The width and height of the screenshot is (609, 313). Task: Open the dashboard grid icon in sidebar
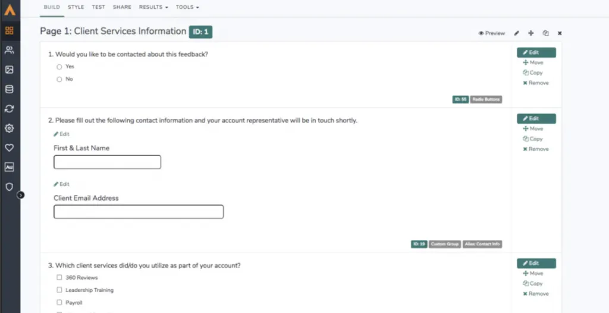point(10,30)
